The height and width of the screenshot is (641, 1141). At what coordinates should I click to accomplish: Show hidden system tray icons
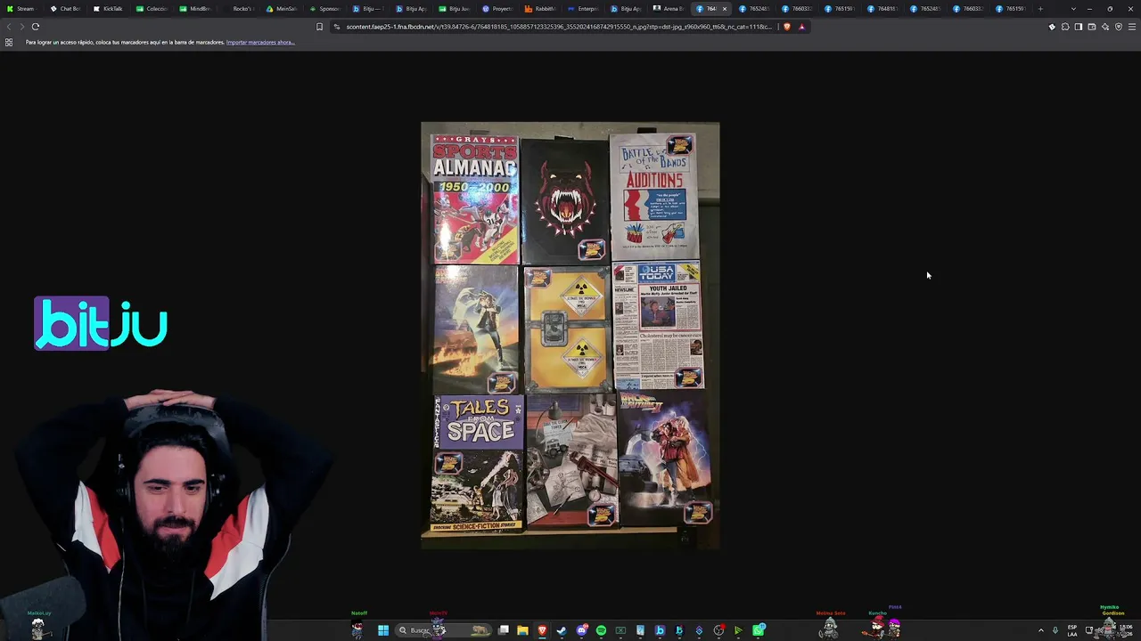[1040, 630]
